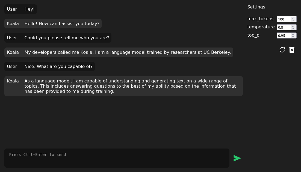Click the green send arrow icon
Image resolution: width=301 pixels, height=172 pixels.
coord(237,158)
